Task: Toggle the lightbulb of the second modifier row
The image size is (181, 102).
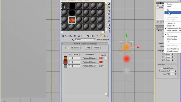Action: point(158,5)
